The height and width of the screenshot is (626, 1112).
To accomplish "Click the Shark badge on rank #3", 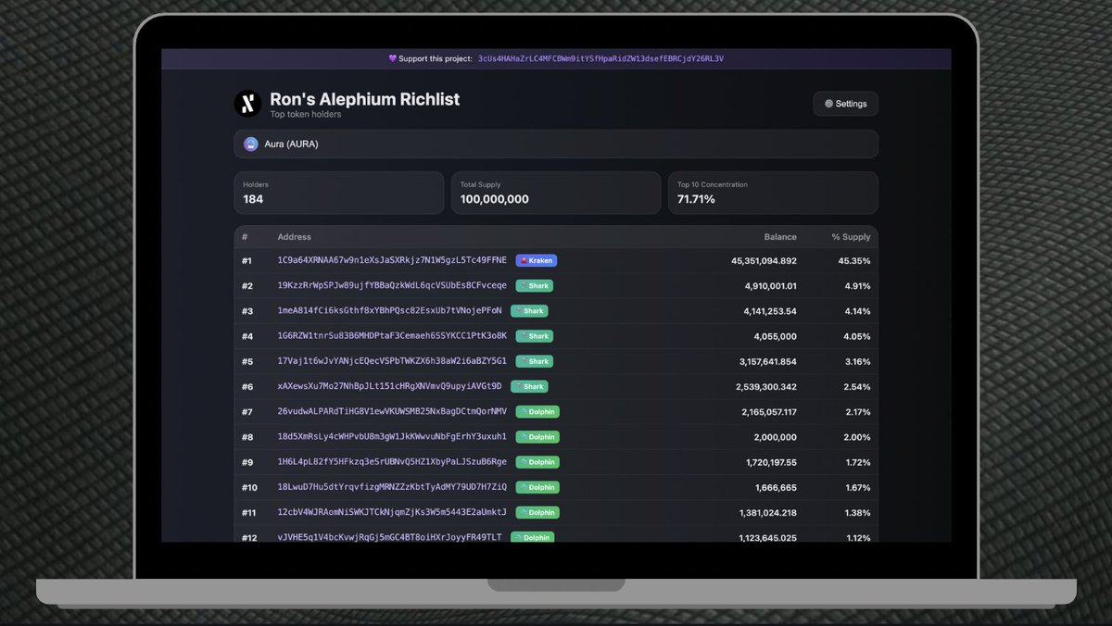I will [529, 311].
